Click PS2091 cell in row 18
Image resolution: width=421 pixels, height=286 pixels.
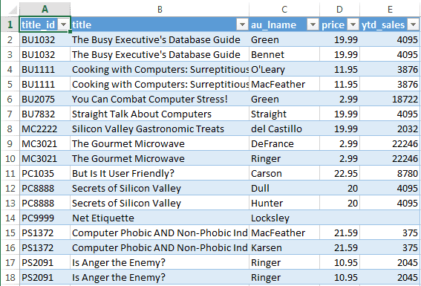[x=45, y=277]
